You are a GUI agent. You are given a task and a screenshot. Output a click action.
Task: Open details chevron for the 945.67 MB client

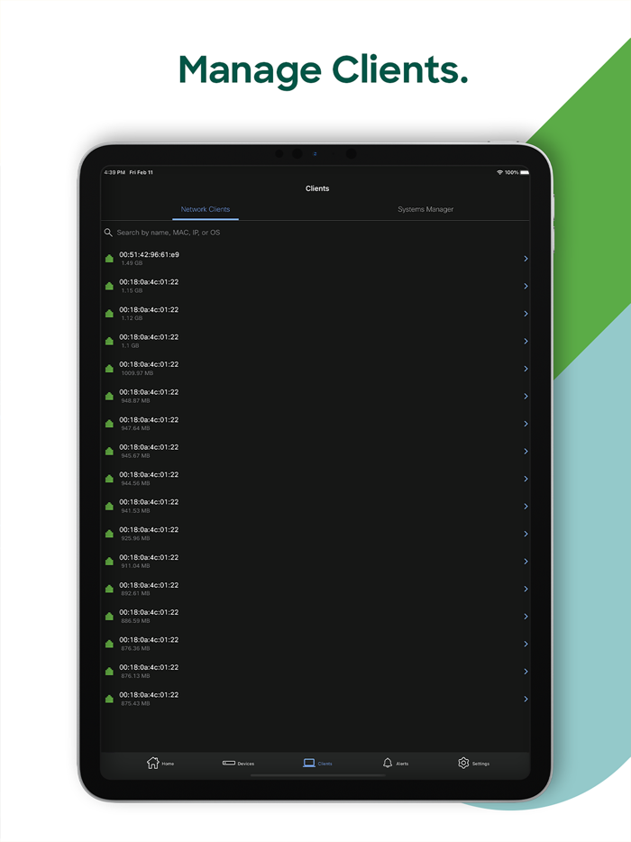[x=526, y=451]
